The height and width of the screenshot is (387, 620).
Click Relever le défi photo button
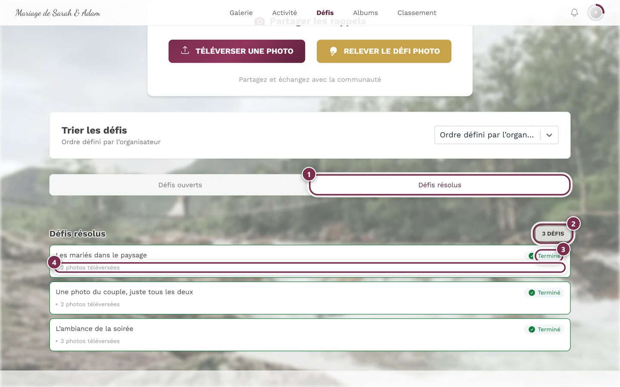(x=384, y=51)
